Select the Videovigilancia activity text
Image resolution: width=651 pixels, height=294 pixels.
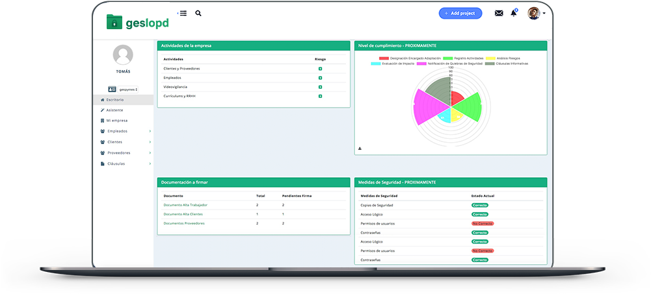click(175, 87)
